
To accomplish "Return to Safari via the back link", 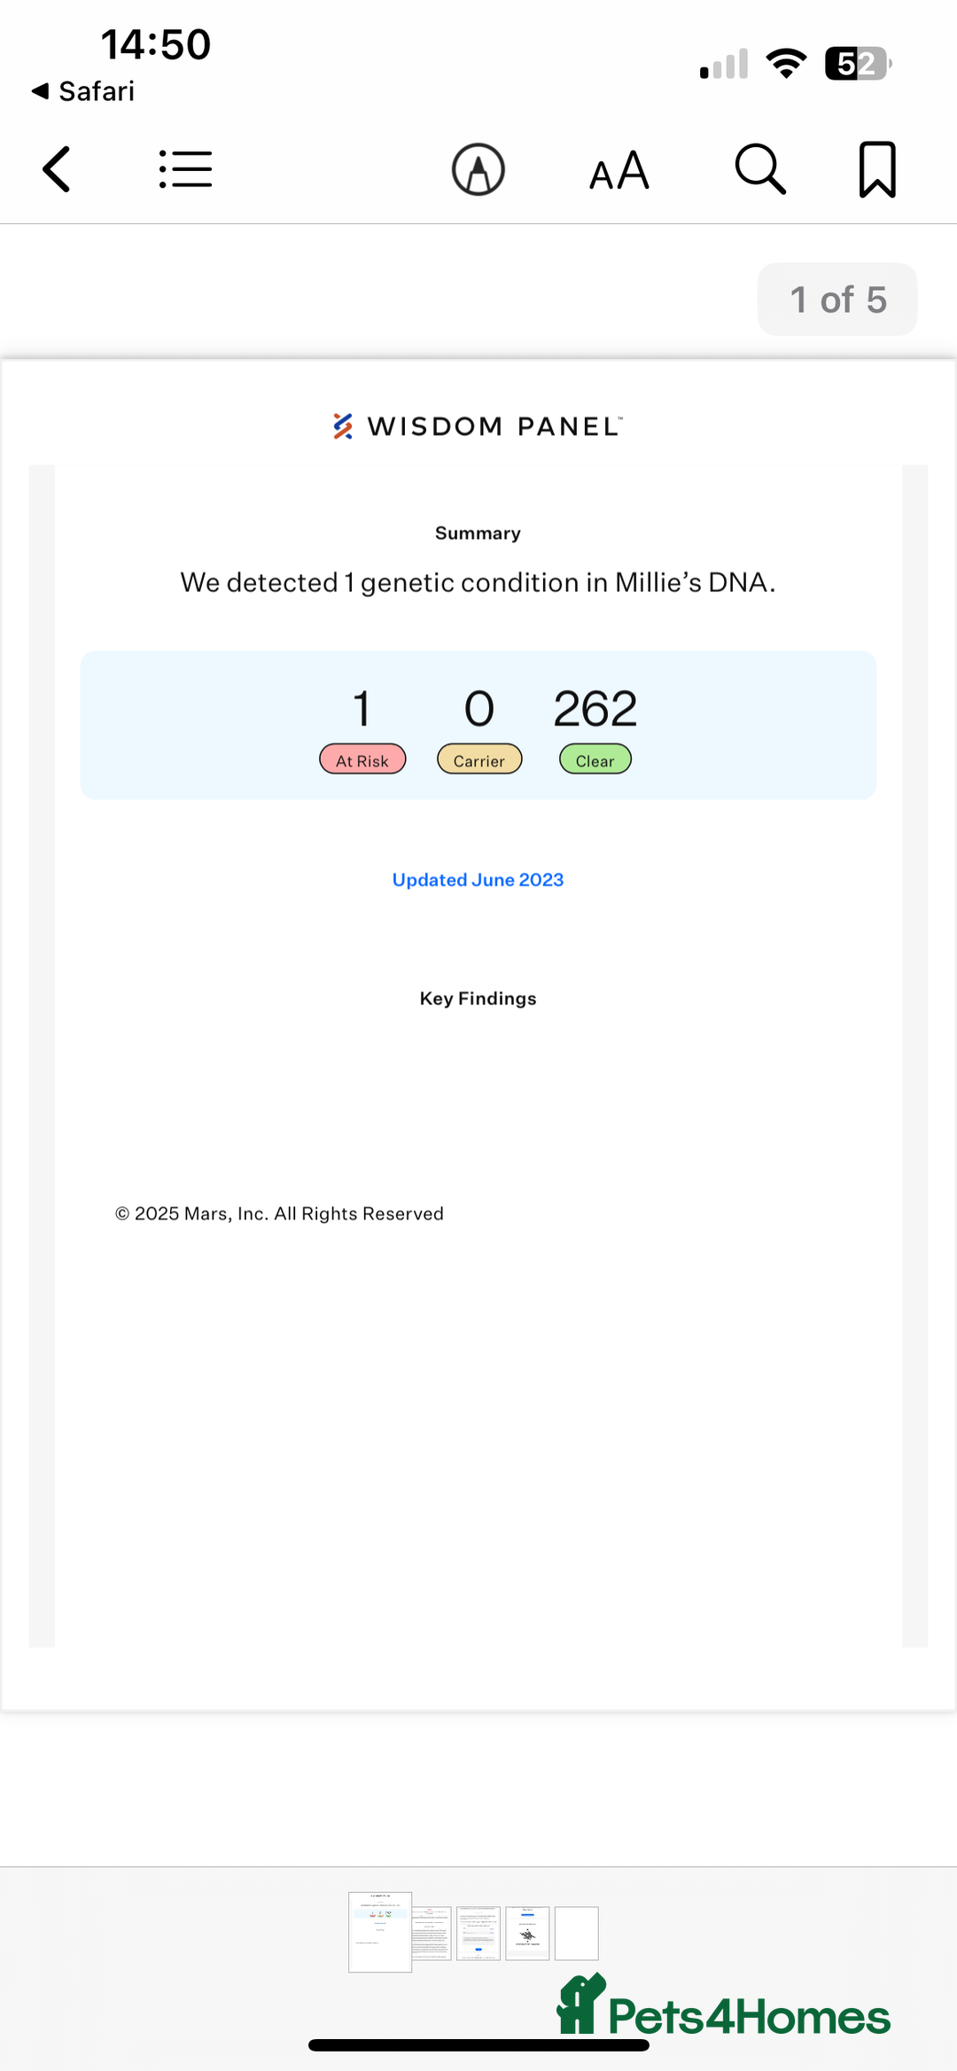I will (x=83, y=91).
